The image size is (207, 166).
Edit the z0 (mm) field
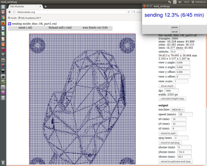(179, 129)
